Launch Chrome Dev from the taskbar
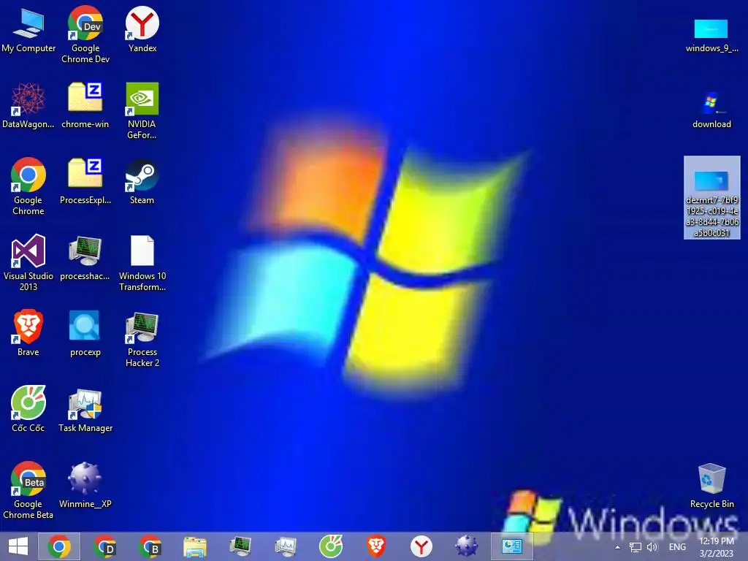 104,546
